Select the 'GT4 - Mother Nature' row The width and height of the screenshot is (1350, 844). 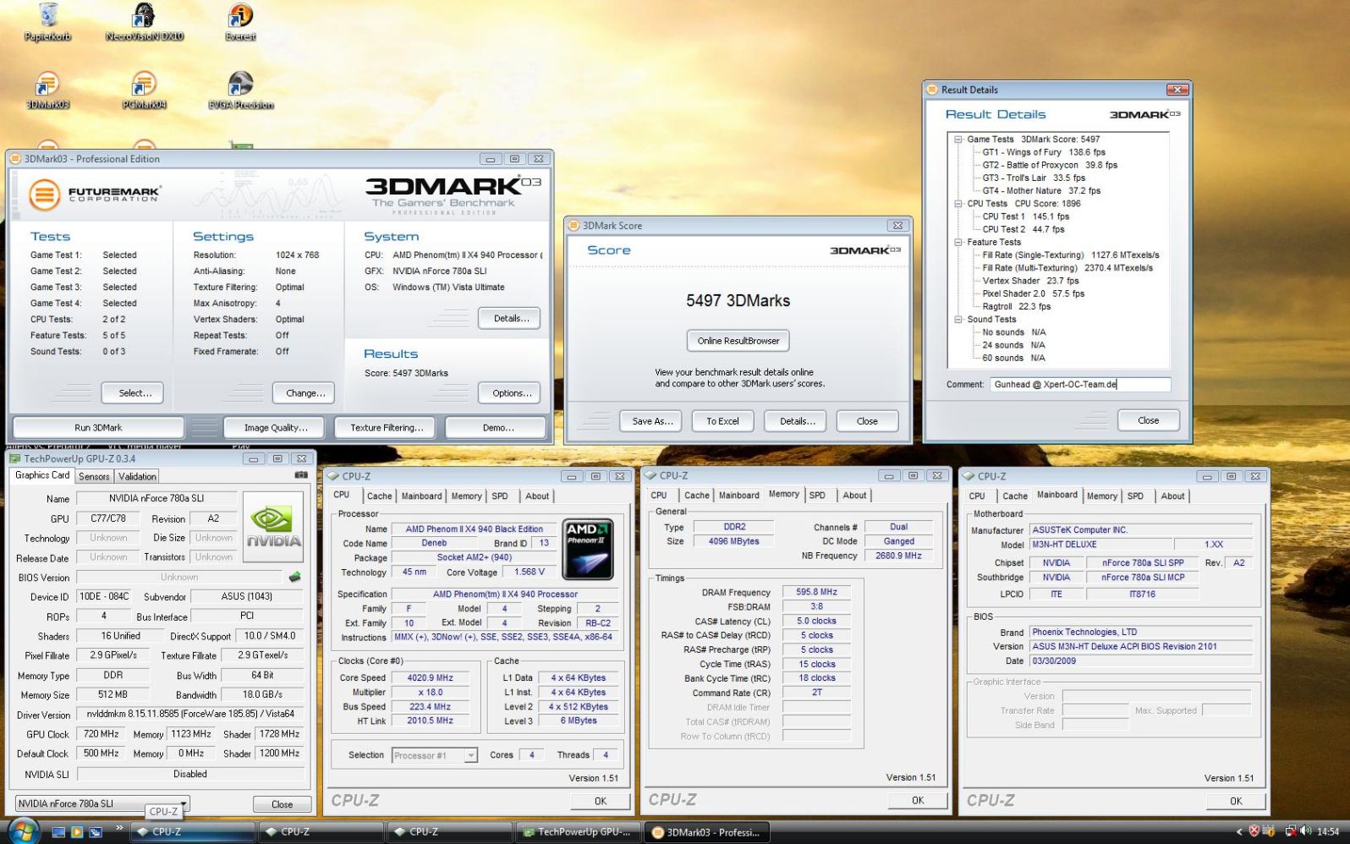1041,191
